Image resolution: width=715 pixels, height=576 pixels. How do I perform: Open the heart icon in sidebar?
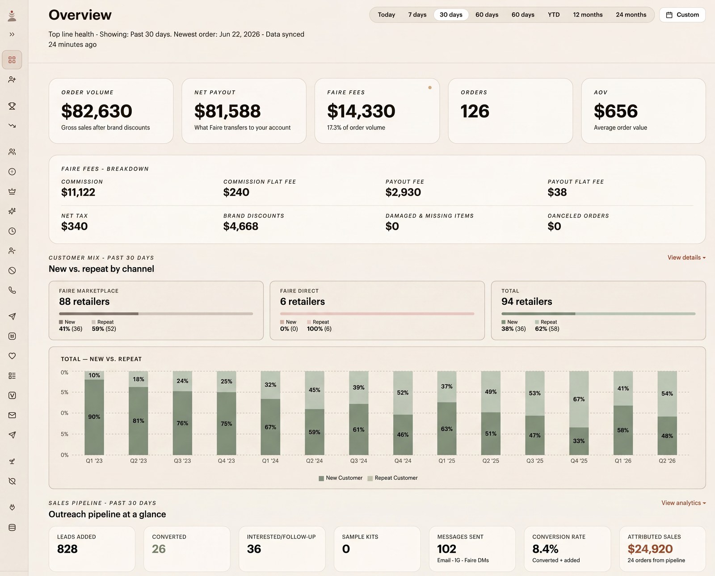tap(12, 356)
